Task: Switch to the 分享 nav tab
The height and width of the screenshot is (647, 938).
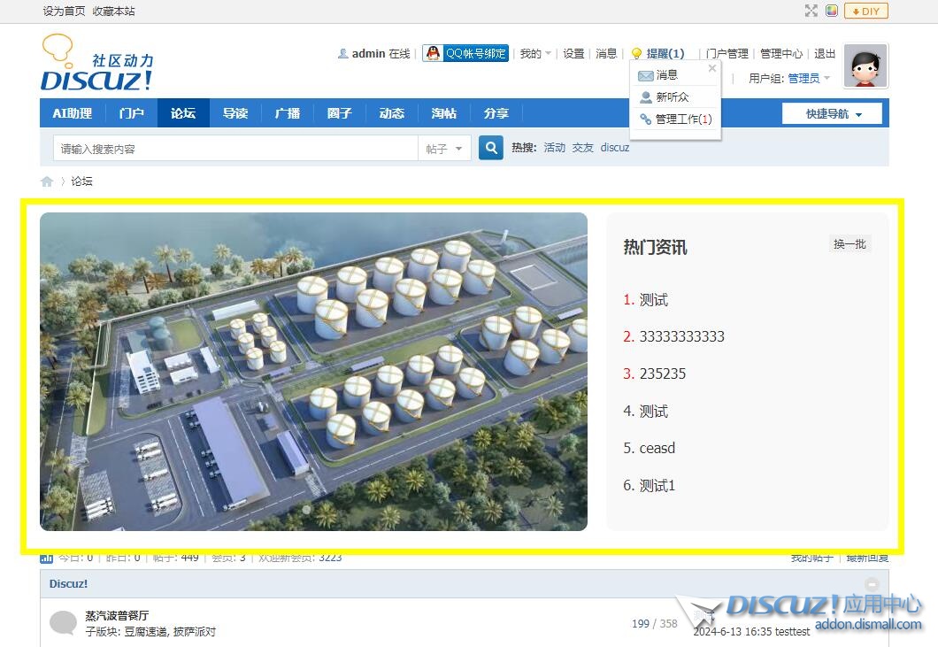Action: coord(496,113)
